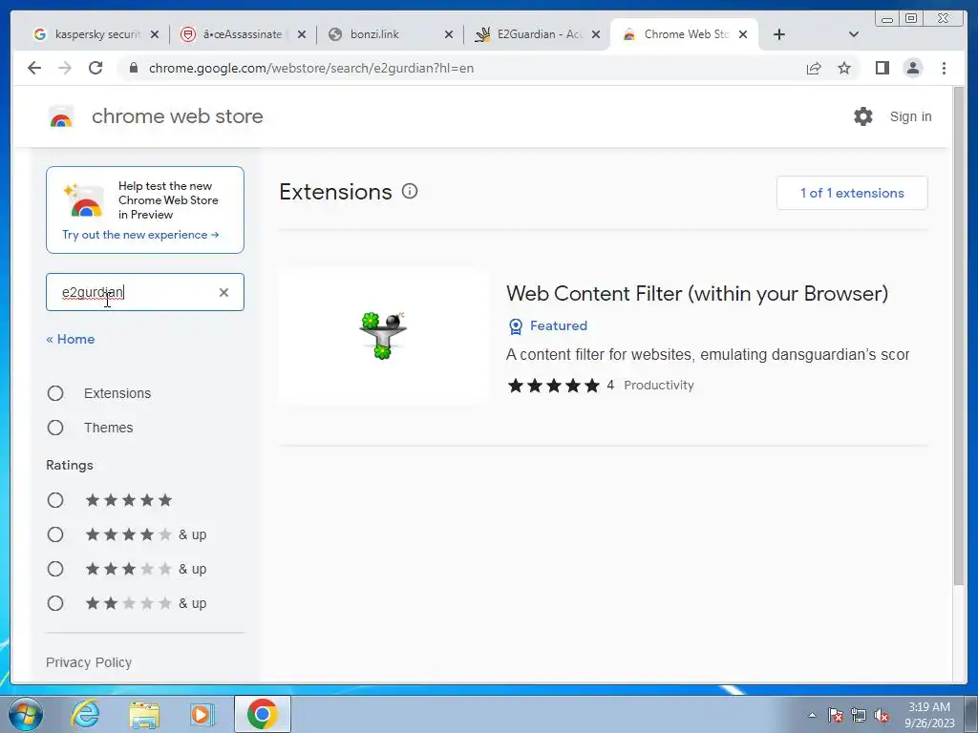Open the taskbar clock and date
This screenshot has width=978, height=733.
tap(929, 715)
